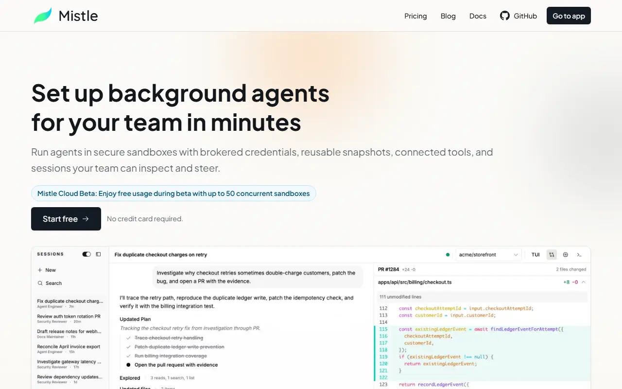Expand the 111 unmodified lines row
Image resolution: width=622 pixels, height=389 pixels.
[x=482, y=297]
